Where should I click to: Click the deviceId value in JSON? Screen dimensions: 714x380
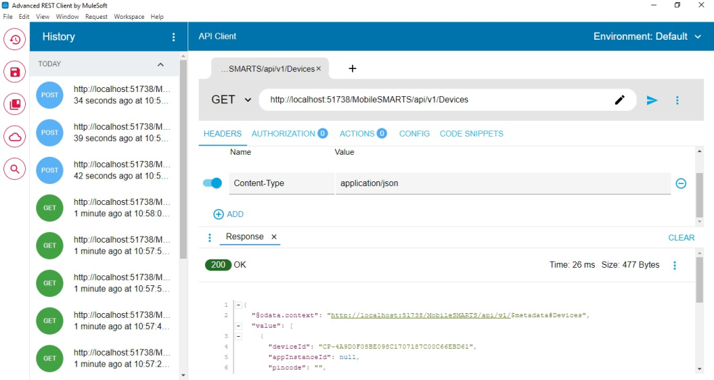point(395,347)
